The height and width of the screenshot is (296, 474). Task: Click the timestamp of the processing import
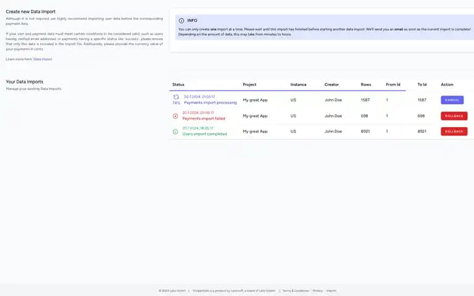pos(199,97)
